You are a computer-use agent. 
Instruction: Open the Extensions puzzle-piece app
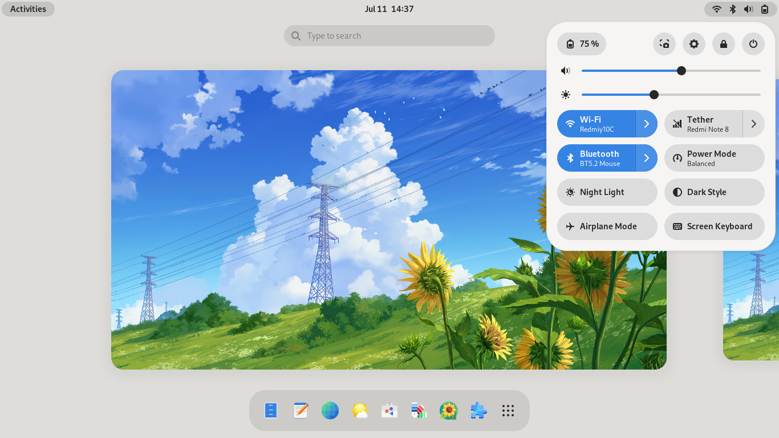tap(478, 411)
